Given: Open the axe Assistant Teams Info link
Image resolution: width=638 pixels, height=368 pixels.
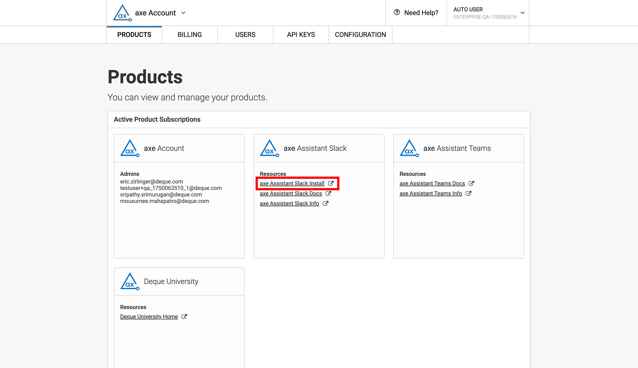Looking at the screenshot, I should click(431, 193).
